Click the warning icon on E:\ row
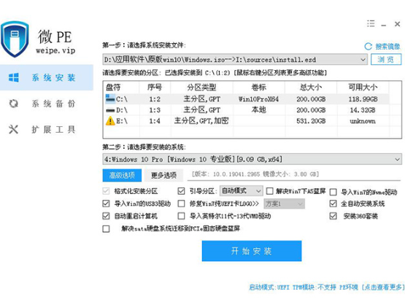 [110, 121]
